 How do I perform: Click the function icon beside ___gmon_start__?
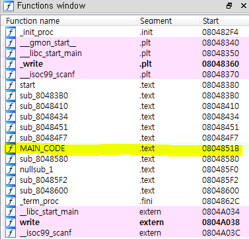click(11, 43)
